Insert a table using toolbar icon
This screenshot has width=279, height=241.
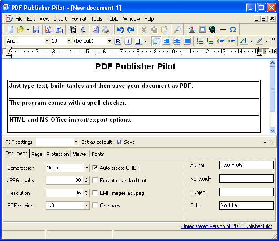(202, 30)
